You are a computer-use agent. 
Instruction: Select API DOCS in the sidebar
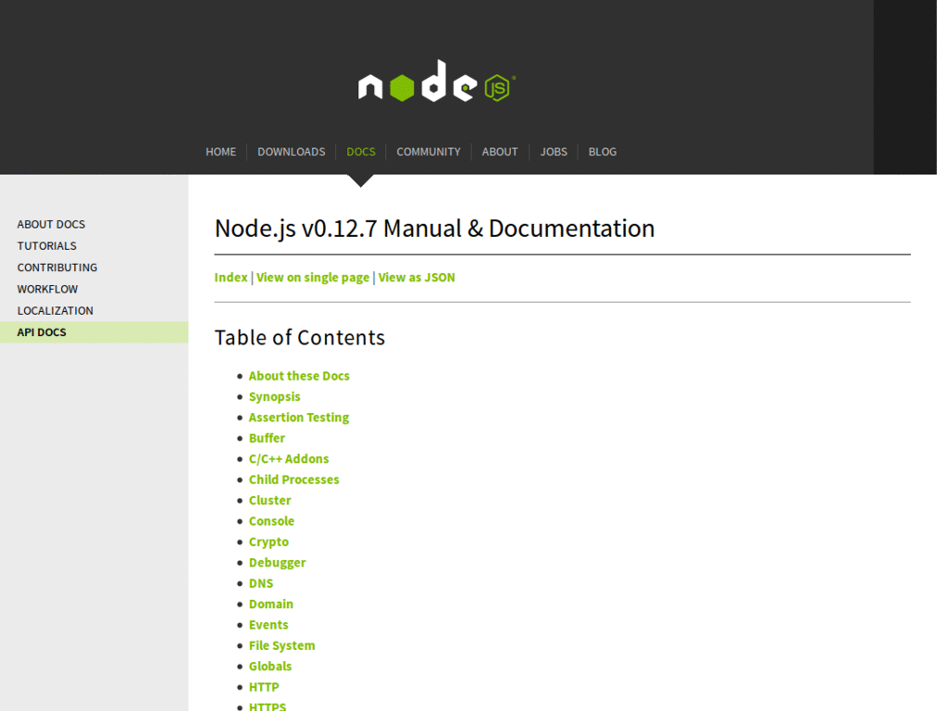pos(42,331)
